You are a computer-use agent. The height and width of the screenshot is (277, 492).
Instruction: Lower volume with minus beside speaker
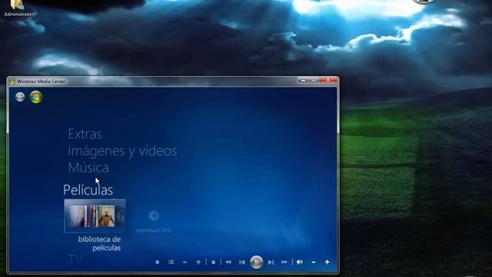coord(314,262)
